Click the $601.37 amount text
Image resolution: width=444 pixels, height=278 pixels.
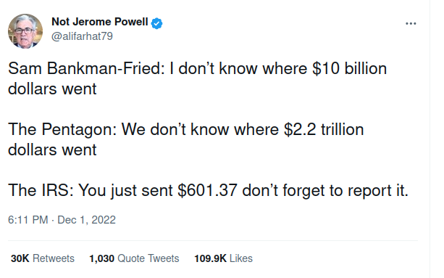click(207, 190)
